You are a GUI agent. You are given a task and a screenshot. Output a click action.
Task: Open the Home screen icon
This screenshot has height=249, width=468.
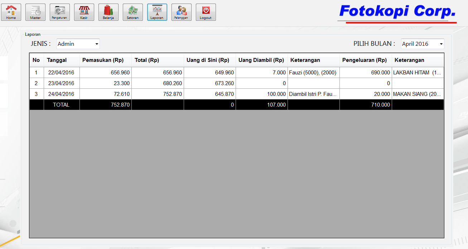point(11,12)
